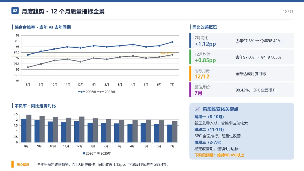Click the 12/12 达标月份 value
The width and height of the screenshot is (304, 171).
tap(202, 76)
